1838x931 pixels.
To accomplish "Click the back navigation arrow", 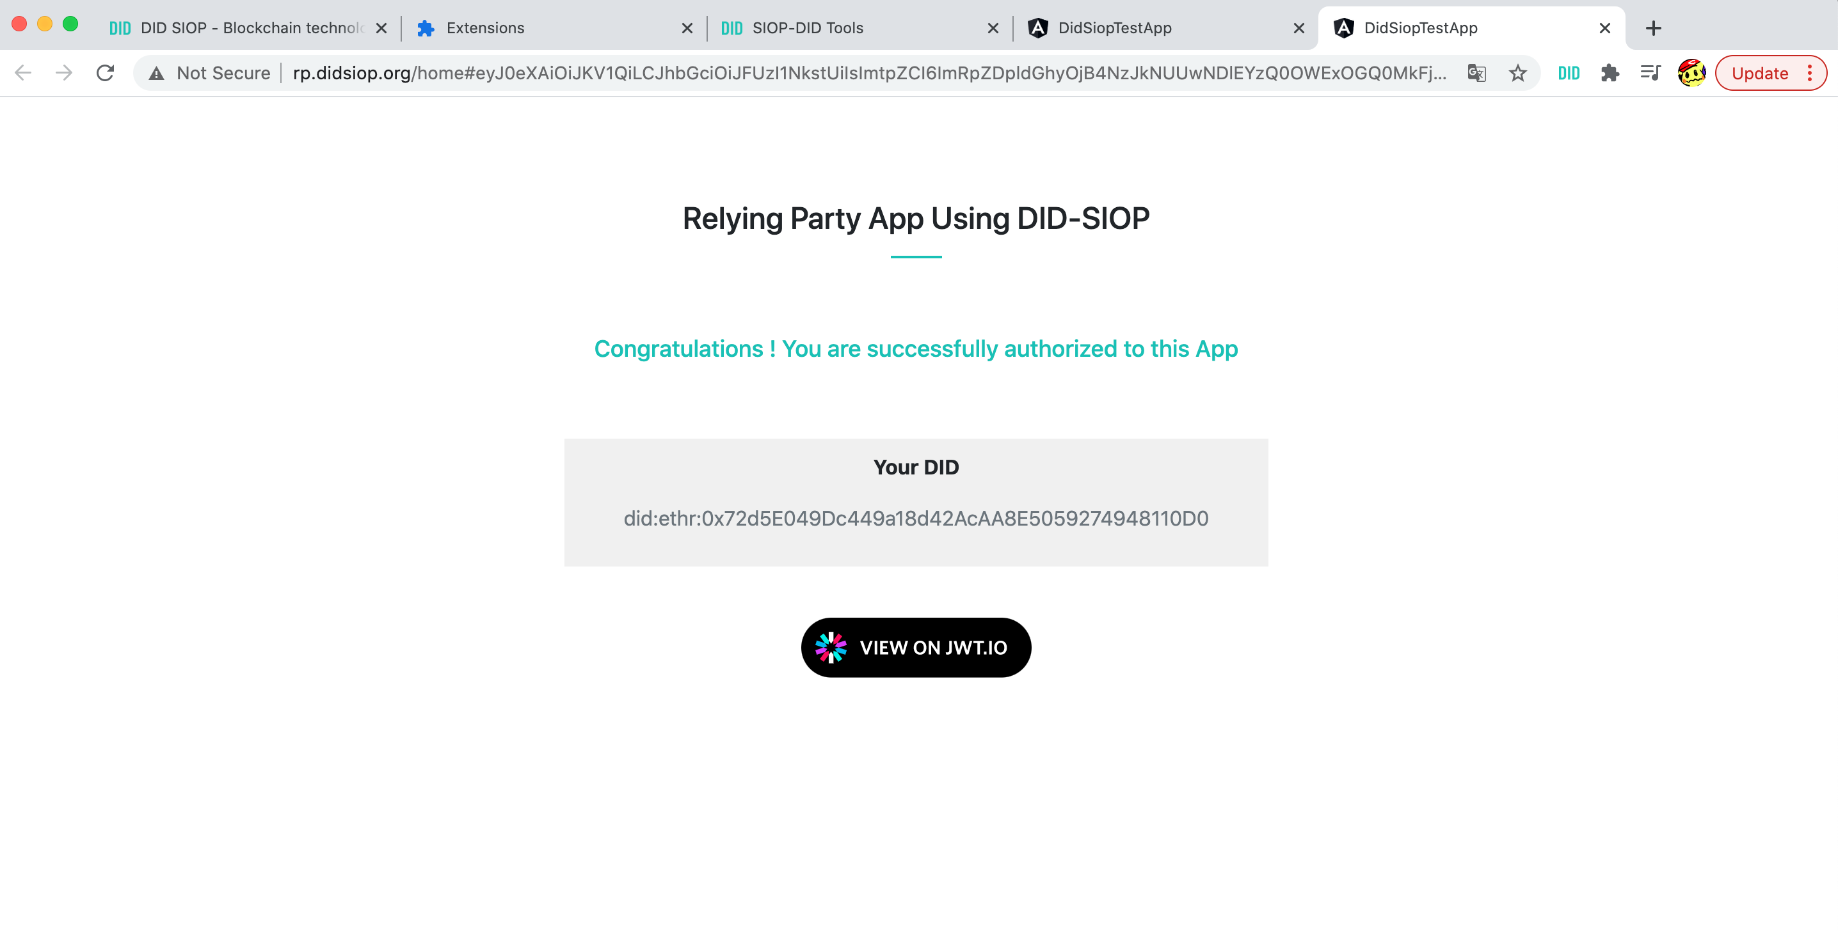I will (23, 73).
